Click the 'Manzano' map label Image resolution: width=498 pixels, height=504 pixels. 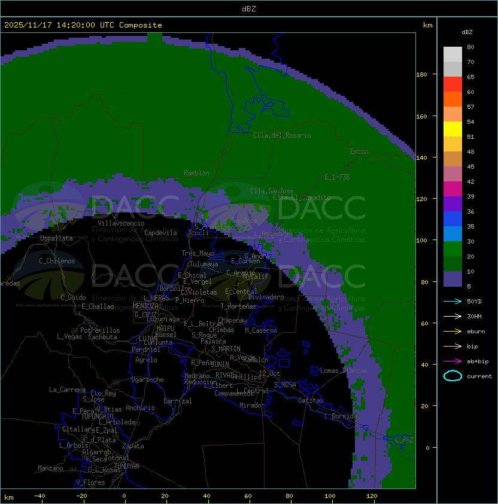[x=50, y=468]
